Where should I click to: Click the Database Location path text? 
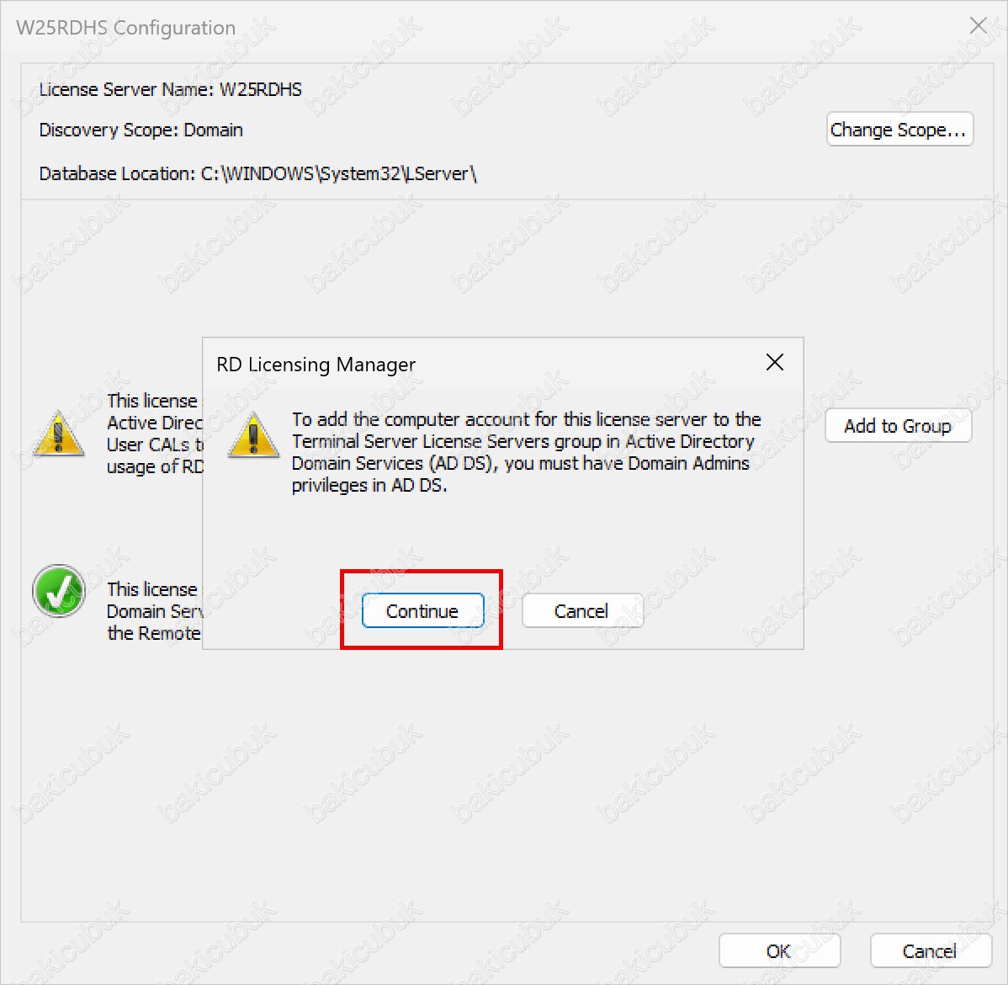click(x=257, y=174)
